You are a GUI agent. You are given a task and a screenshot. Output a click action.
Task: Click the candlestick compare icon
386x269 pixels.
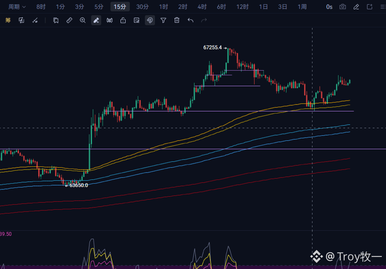click(x=109, y=20)
